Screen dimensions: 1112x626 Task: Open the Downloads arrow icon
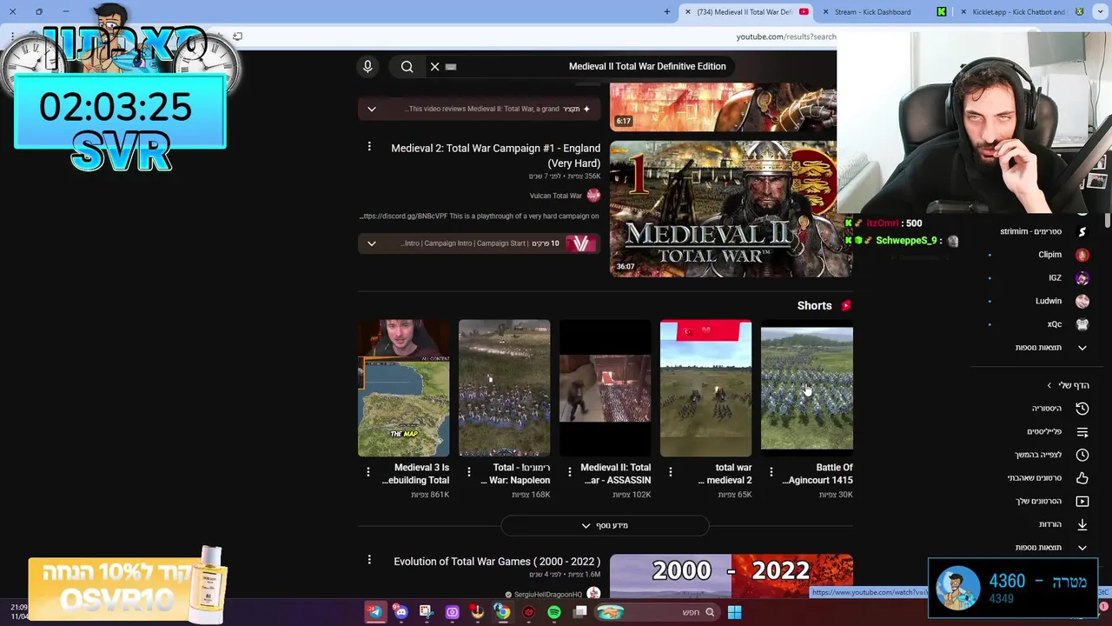tap(1082, 524)
